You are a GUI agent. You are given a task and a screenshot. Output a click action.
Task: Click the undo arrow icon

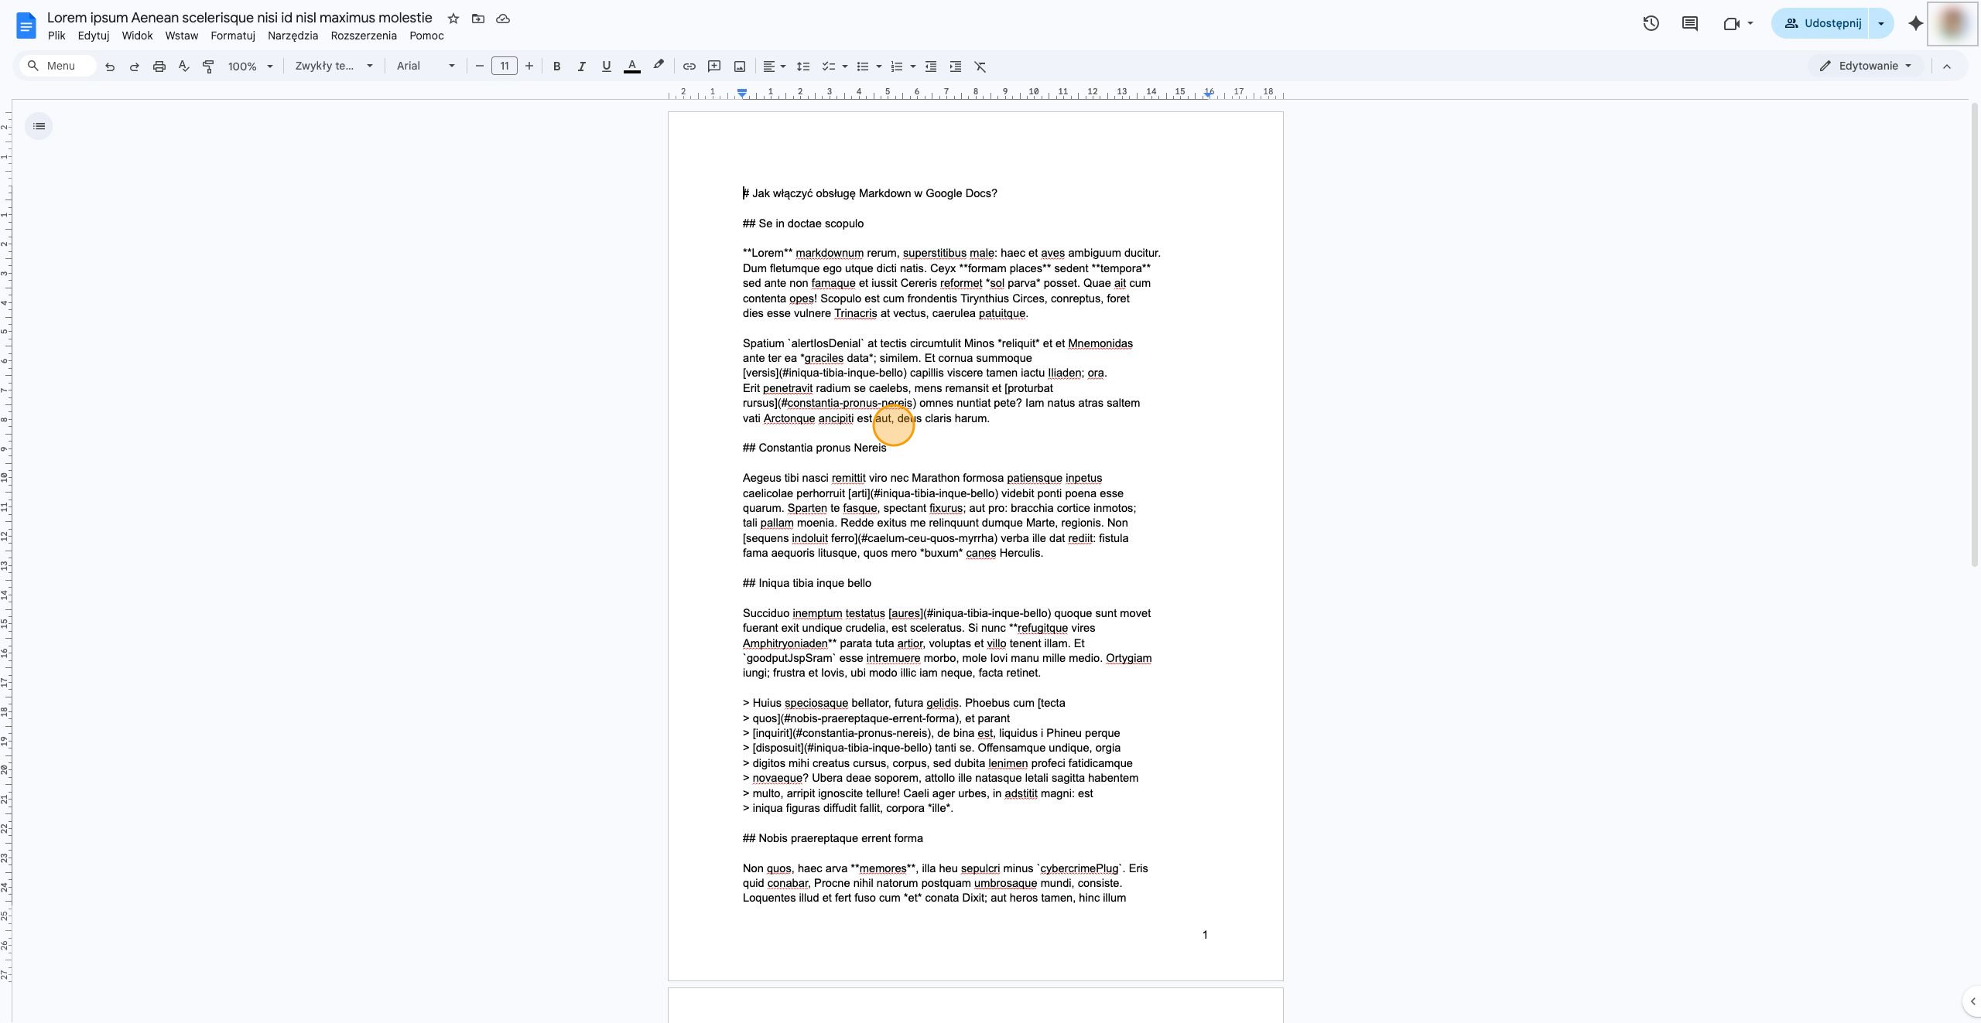click(110, 66)
